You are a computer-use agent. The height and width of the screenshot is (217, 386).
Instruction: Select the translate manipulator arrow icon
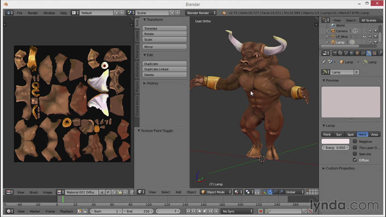point(270,192)
